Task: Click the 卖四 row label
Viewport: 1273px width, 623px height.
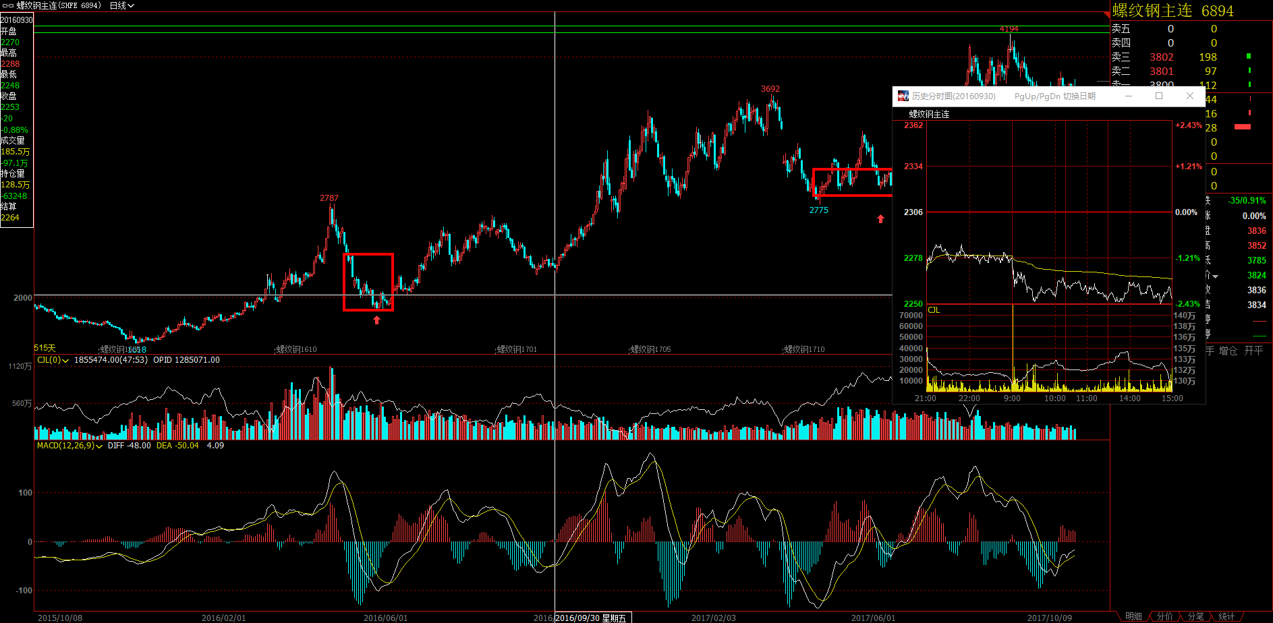Action: pos(1121,43)
